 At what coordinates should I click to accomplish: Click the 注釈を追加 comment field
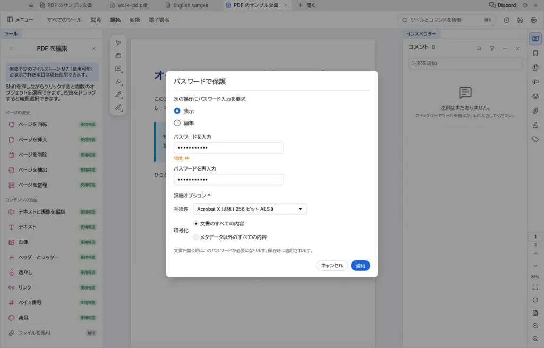pyautogui.click(x=465, y=63)
